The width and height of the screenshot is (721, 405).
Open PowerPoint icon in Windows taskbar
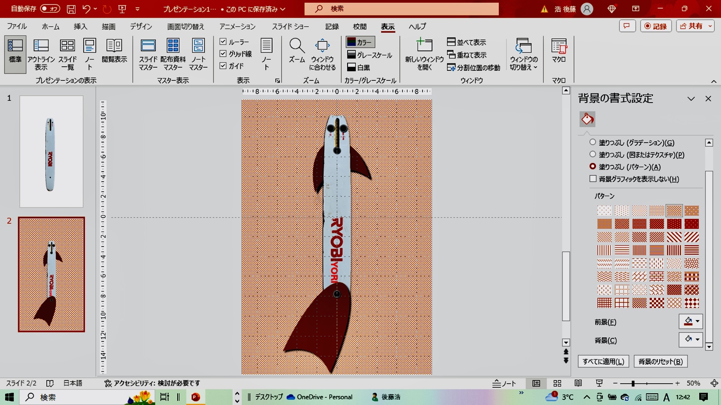pyautogui.click(x=196, y=397)
